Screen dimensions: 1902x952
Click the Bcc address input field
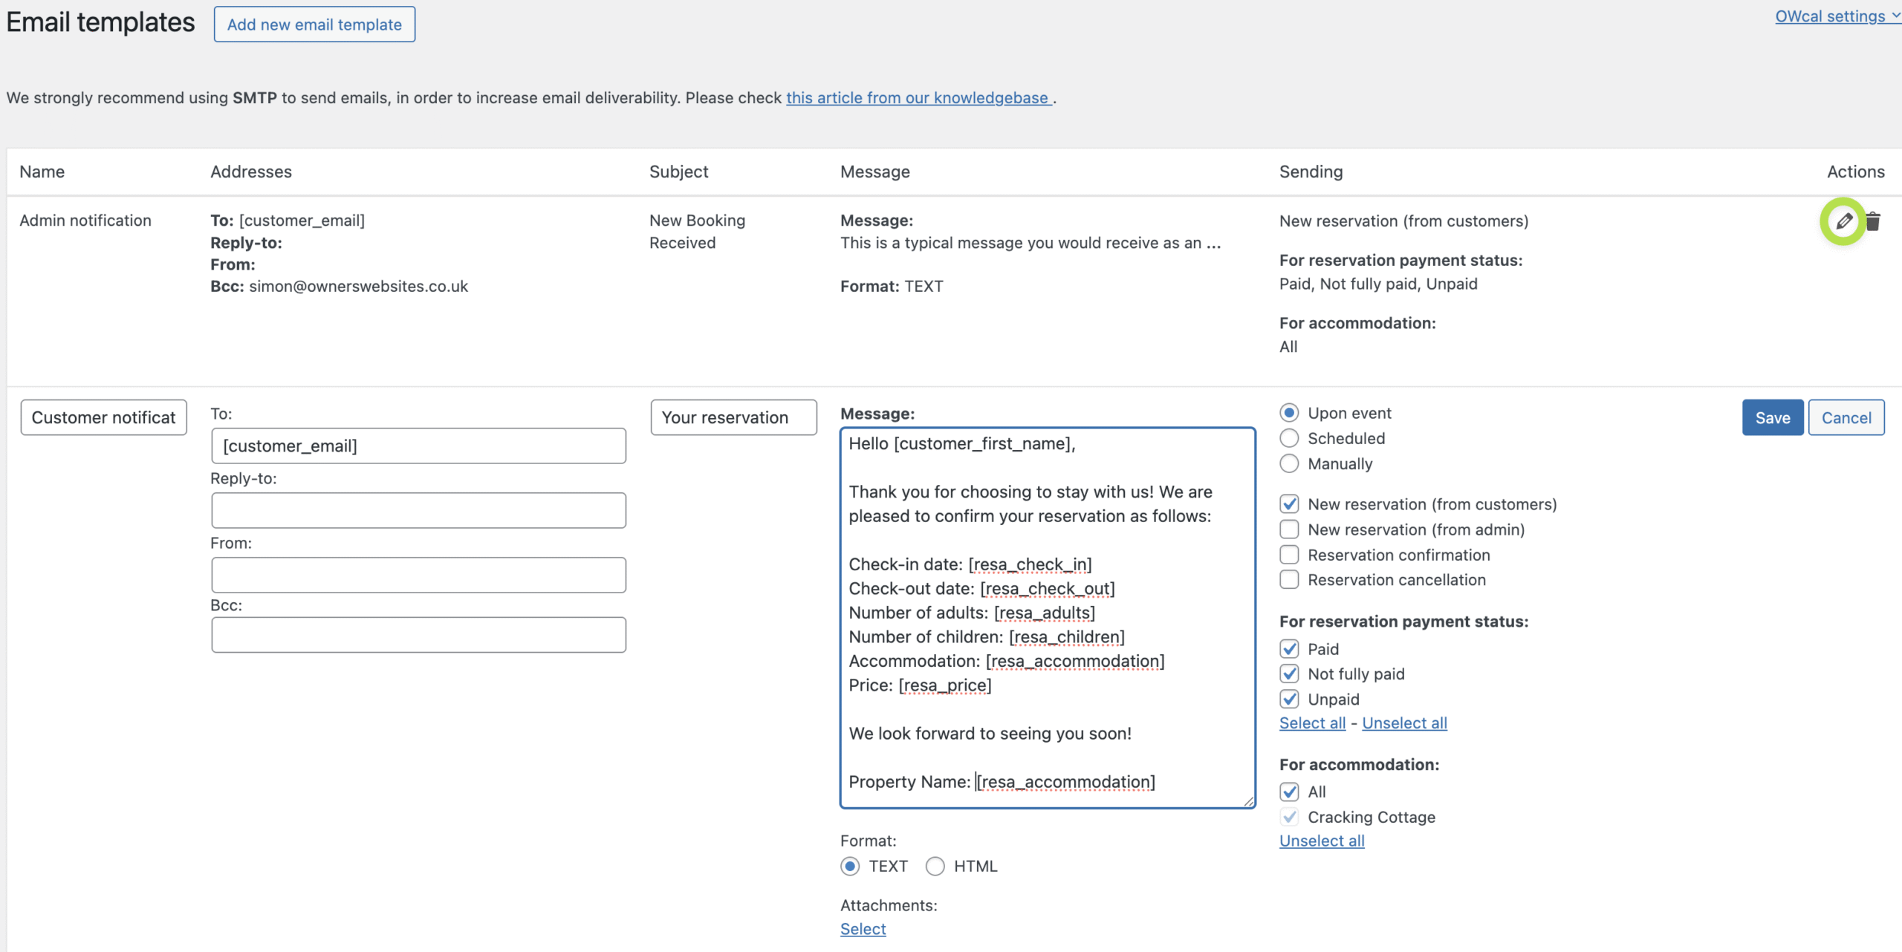click(418, 635)
